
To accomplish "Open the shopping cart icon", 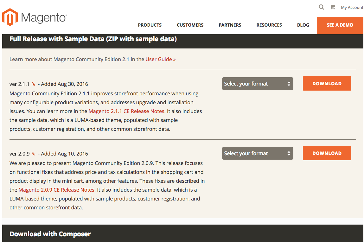I will pyautogui.click(x=332, y=7).
